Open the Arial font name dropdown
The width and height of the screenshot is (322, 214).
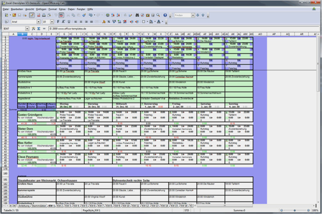[x=38, y=22]
